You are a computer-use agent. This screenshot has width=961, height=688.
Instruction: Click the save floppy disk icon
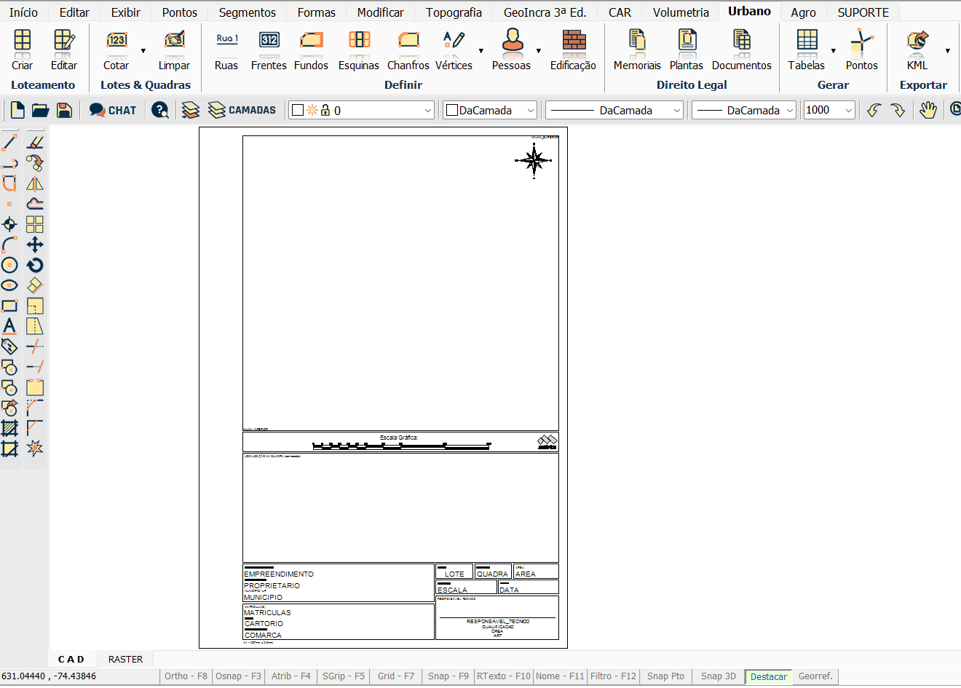click(64, 110)
